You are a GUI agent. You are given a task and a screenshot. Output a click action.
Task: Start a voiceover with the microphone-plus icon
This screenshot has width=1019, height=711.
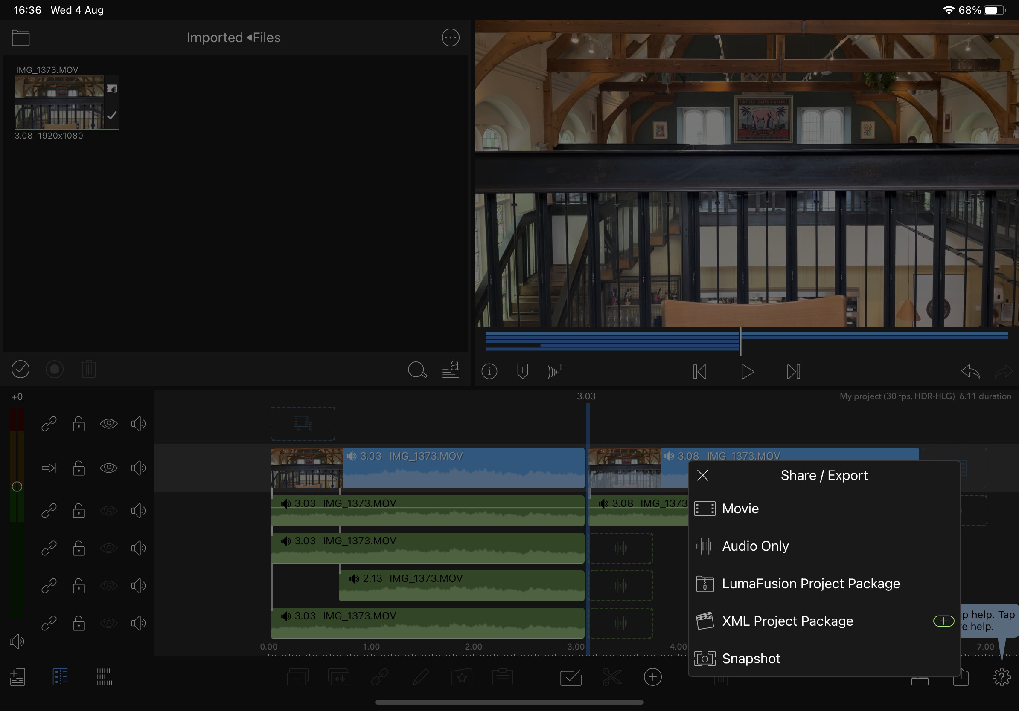point(556,371)
